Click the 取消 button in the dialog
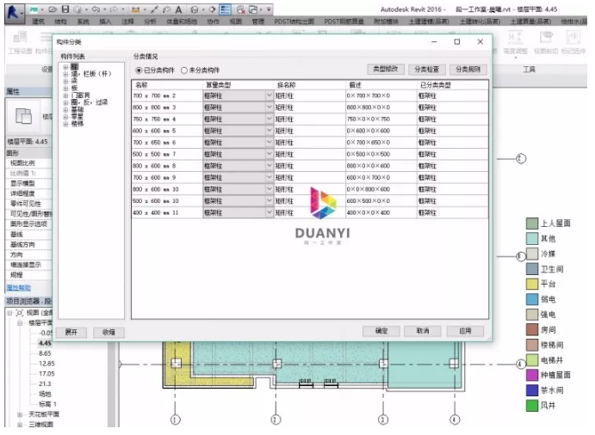Viewport: 595px width, 435px height. click(422, 331)
